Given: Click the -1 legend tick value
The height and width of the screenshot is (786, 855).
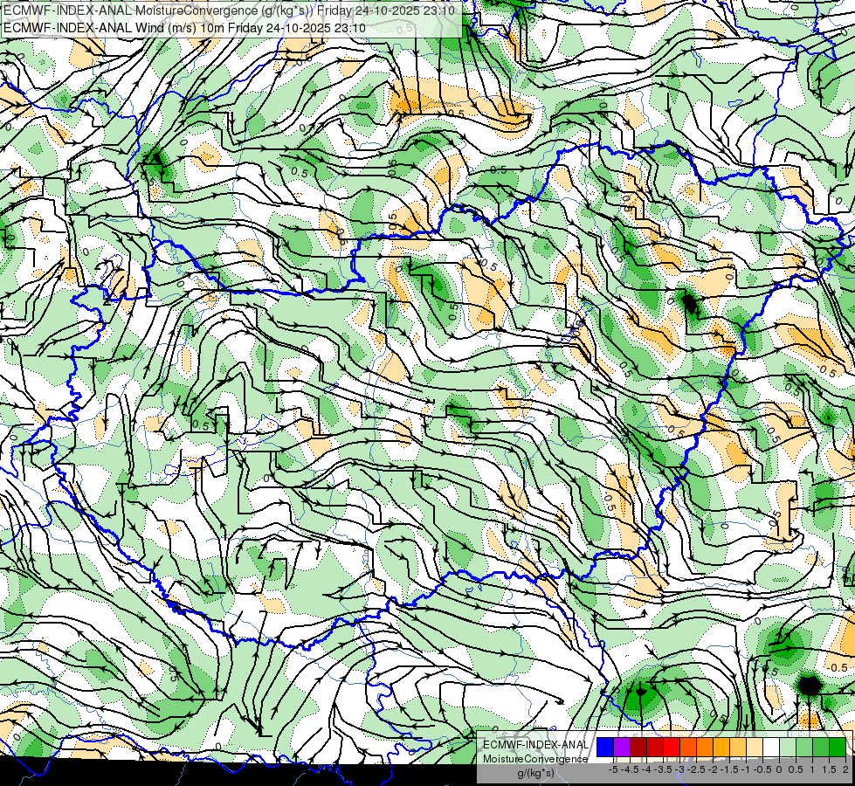Looking at the screenshot, I should 746,769.
